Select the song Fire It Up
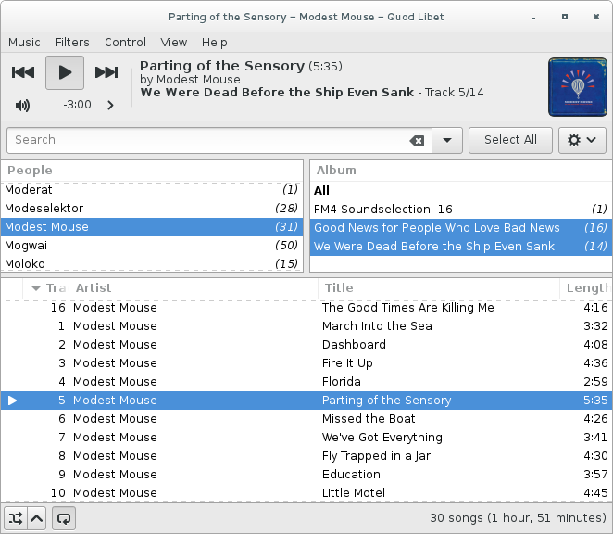 point(306,363)
